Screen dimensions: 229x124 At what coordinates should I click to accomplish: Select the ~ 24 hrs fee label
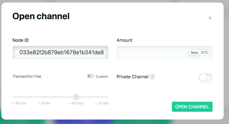[x=19, y=103]
